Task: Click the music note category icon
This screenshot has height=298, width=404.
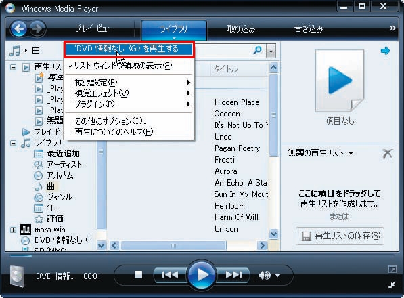Action: pyautogui.click(x=15, y=51)
